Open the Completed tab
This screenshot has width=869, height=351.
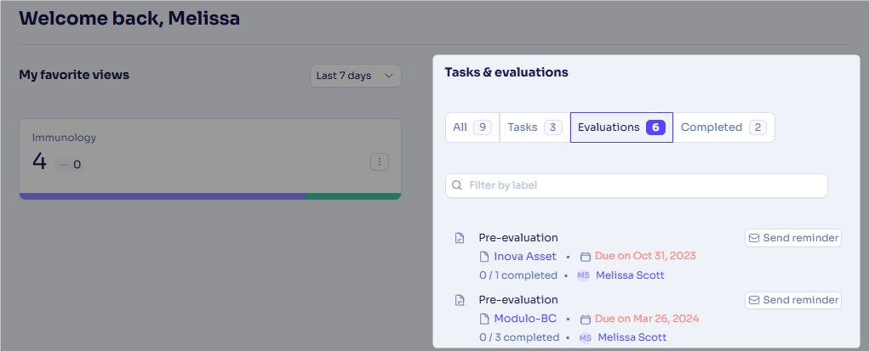(x=723, y=127)
